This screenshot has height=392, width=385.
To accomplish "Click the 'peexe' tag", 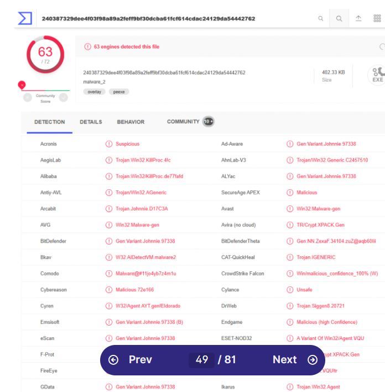I will 119,92.
